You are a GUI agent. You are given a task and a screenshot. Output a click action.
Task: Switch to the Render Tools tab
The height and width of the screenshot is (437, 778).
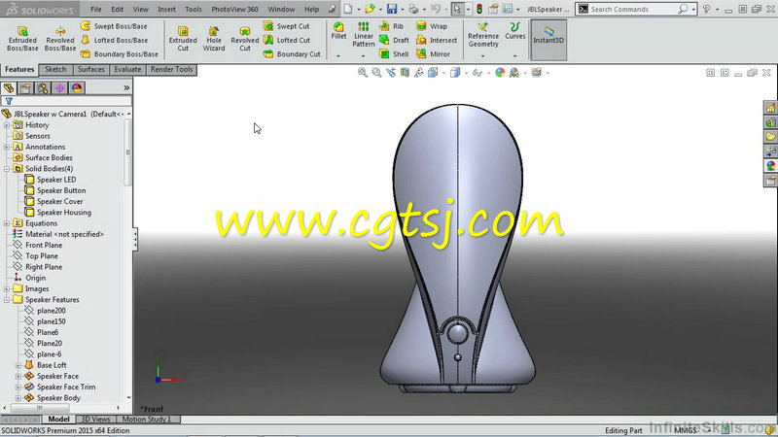click(171, 69)
